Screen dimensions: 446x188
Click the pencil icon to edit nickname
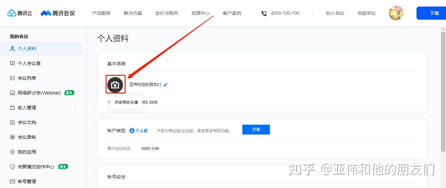point(166,85)
